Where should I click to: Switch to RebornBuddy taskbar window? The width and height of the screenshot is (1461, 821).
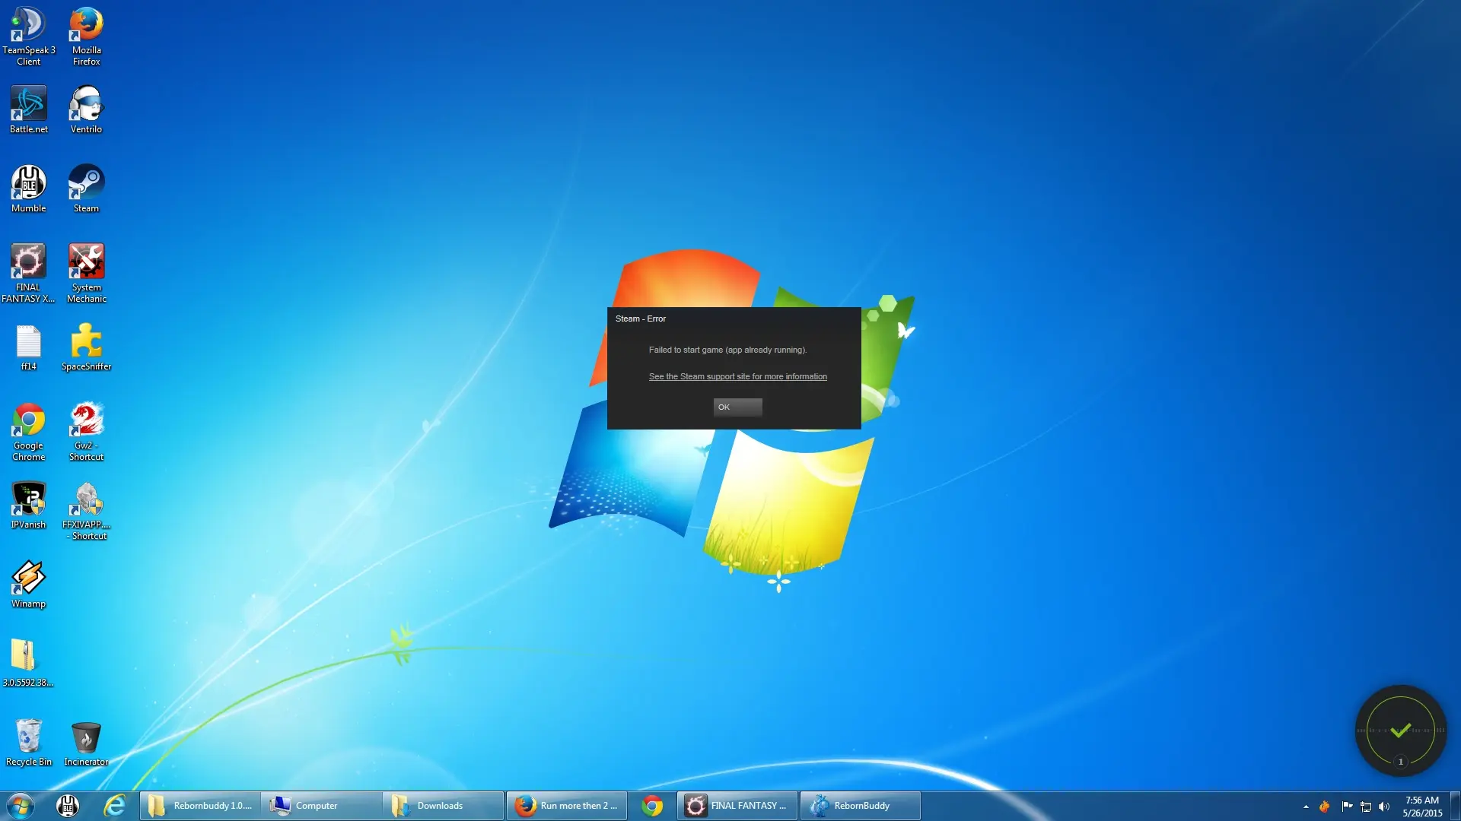point(860,806)
